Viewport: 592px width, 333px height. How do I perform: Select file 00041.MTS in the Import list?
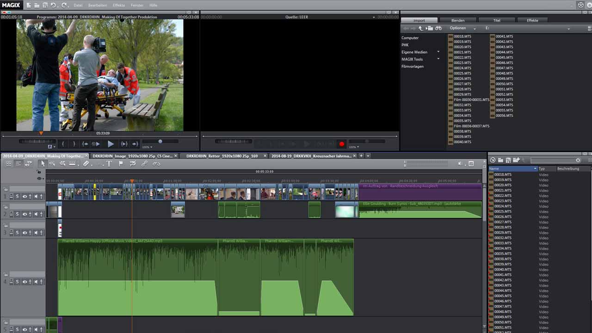tap(504, 36)
